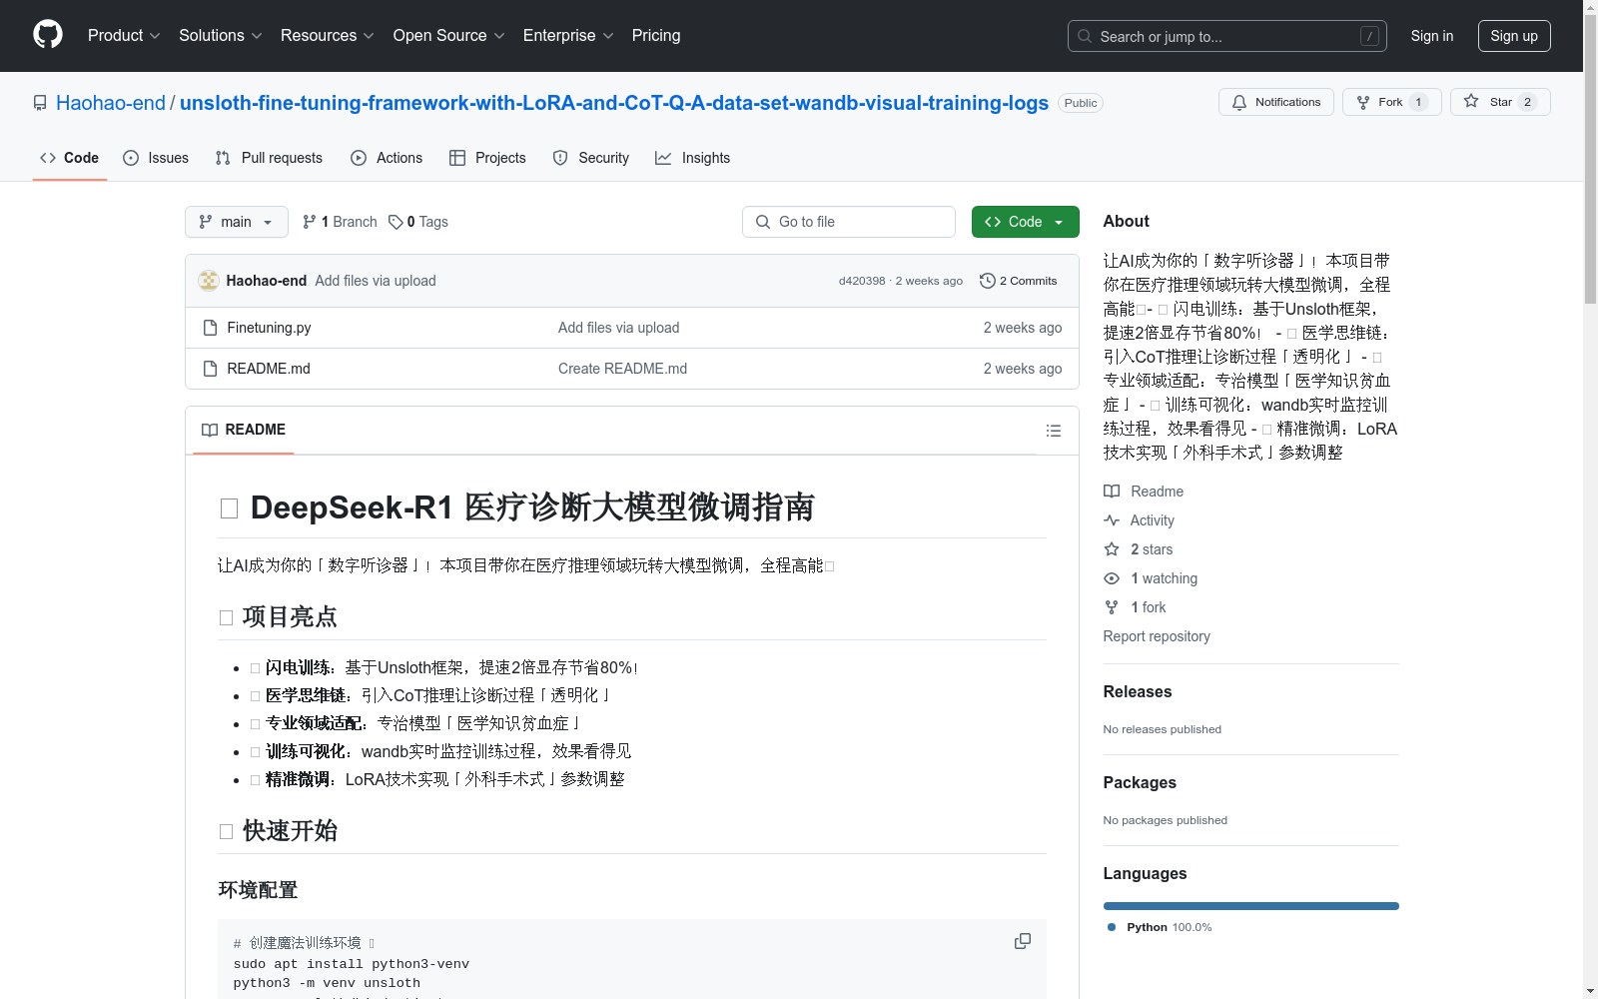The image size is (1598, 999).
Task: Expand the Open Source menu
Action: [x=448, y=35]
